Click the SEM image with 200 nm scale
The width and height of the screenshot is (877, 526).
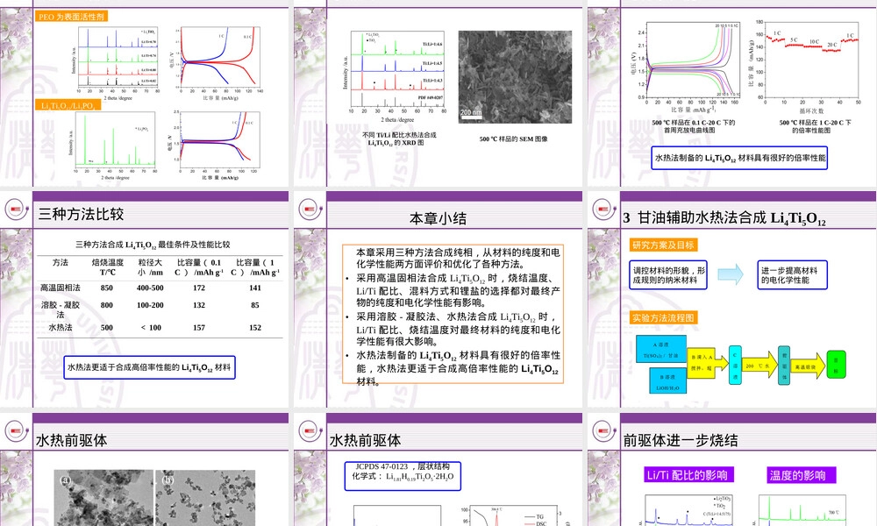[x=515, y=77]
